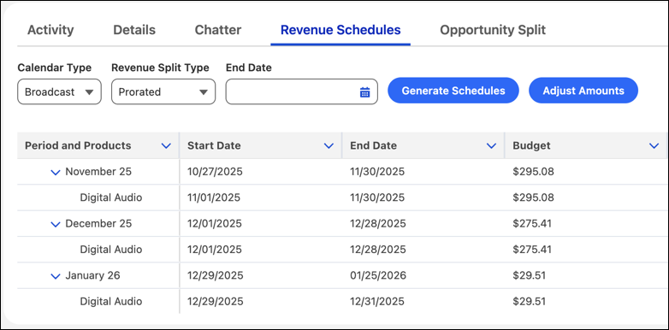Click December 25 start date 12/01/2025

point(215,224)
